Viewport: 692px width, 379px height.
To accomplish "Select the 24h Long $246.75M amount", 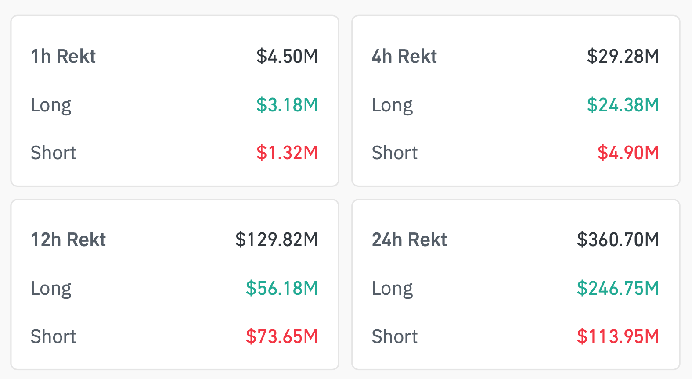I will (x=618, y=289).
